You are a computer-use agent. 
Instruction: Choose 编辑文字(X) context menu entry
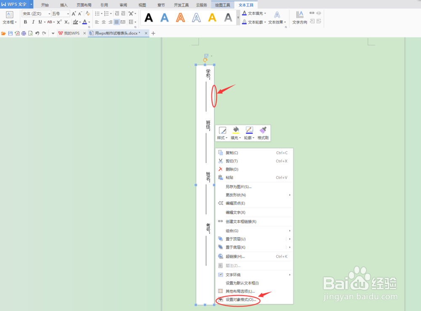click(254, 213)
